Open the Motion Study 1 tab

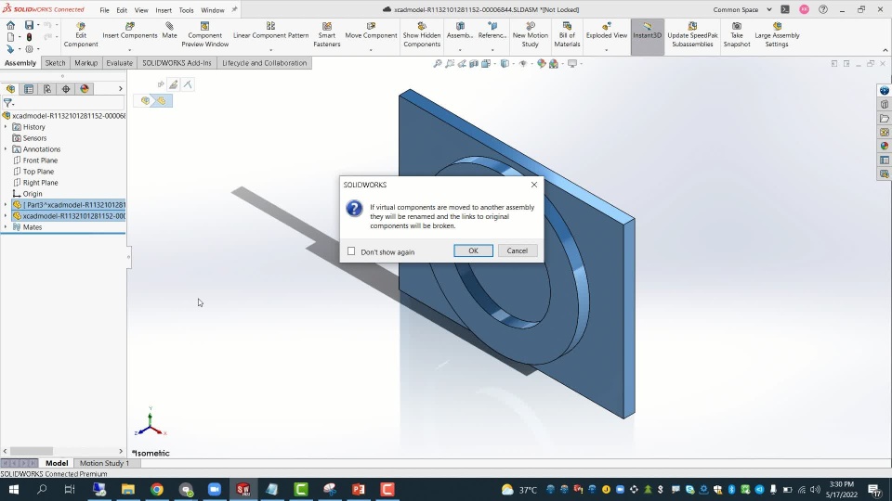105,463
